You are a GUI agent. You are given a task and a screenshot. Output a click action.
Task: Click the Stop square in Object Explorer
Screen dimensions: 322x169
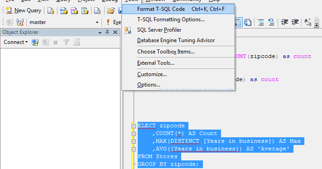[55, 43]
